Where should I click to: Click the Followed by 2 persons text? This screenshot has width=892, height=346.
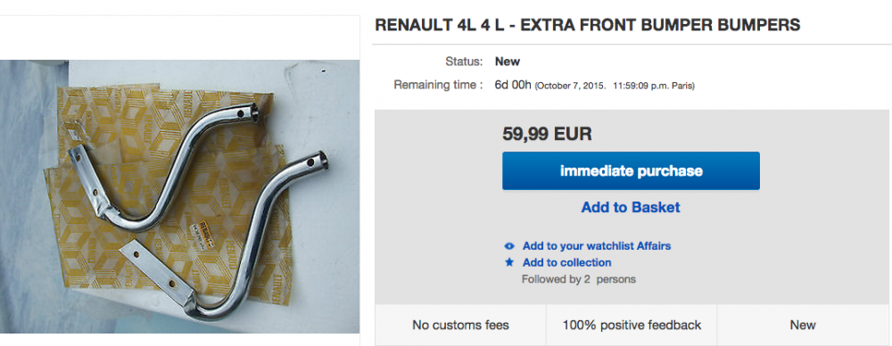(x=579, y=279)
